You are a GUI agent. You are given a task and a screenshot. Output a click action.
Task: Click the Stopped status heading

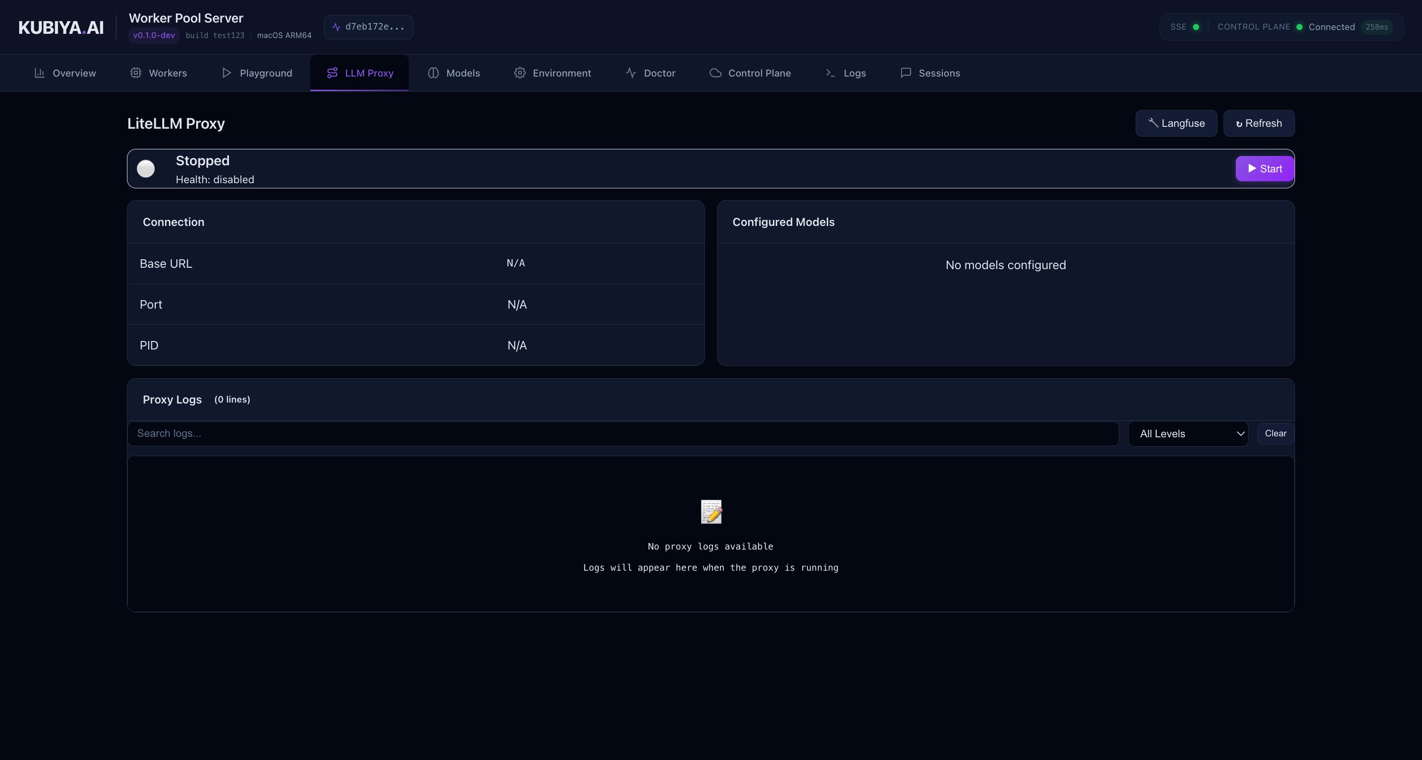pos(203,161)
